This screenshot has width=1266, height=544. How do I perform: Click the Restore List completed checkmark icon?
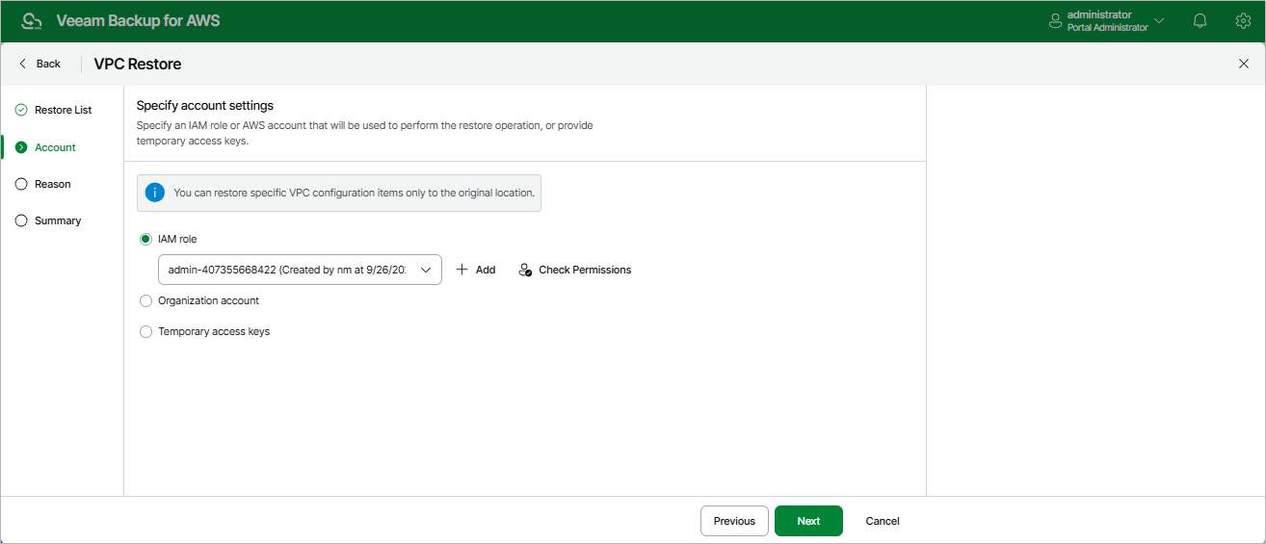(x=21, y=110)
